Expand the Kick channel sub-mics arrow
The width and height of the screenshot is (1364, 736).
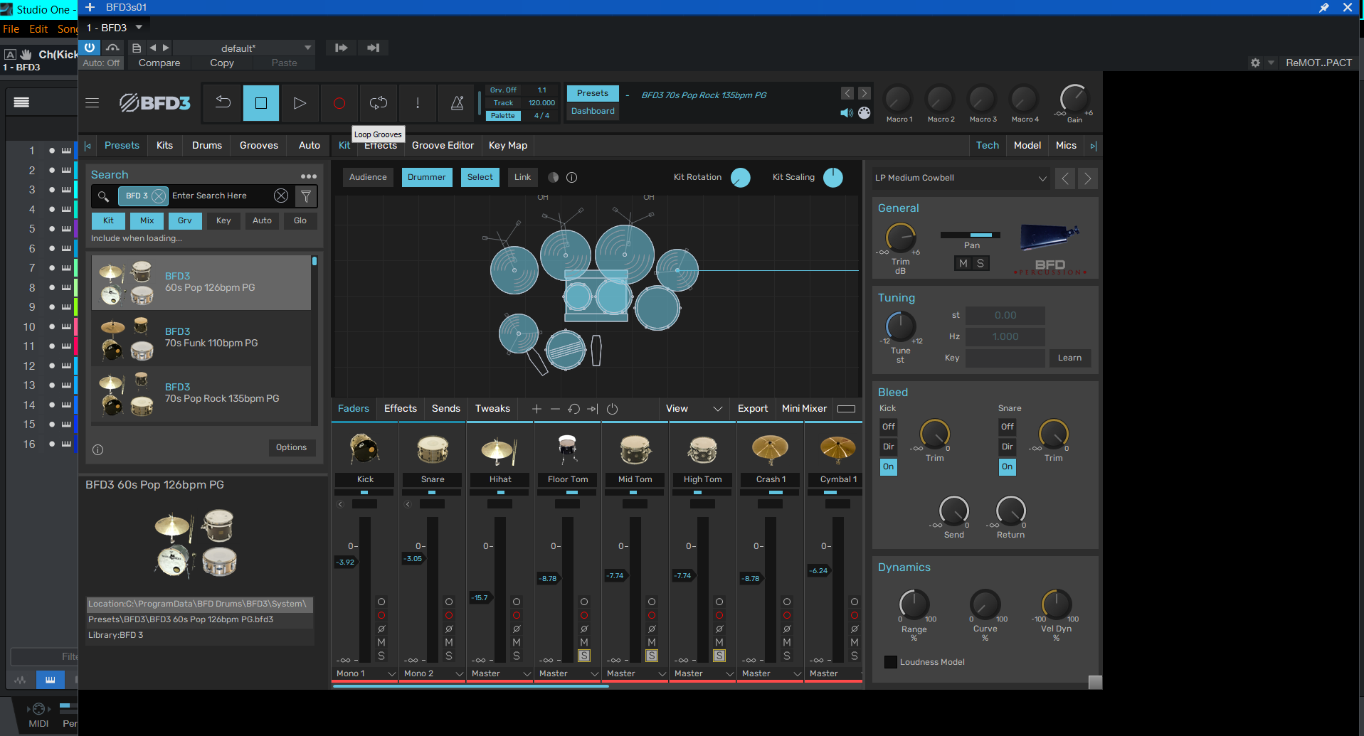(x=340, y=504)
